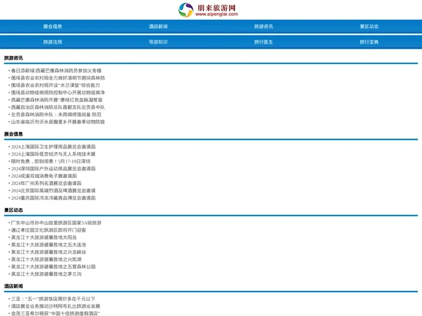
Task: Open 2024上海国际卫生护理用品展览会邀请函
Action: 53,146
